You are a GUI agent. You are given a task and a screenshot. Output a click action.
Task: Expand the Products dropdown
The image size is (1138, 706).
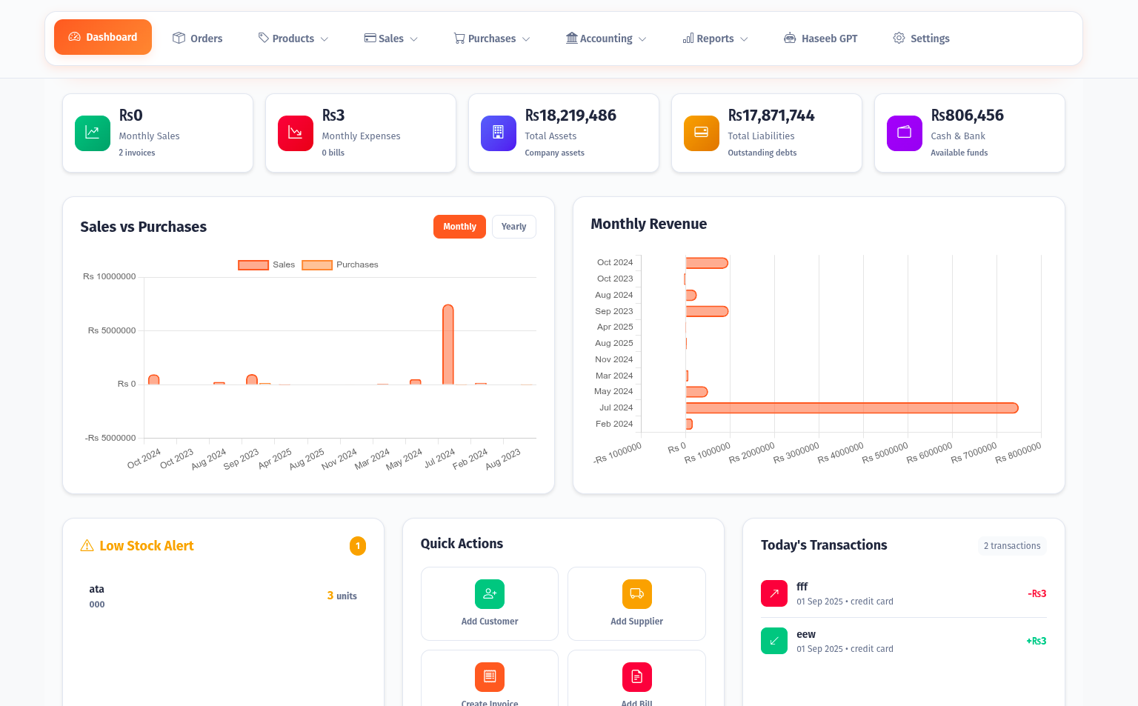pos(295,38)
